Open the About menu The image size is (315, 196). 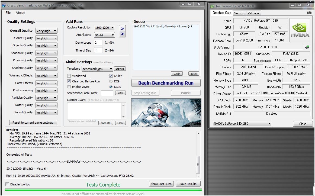[20, 13]
